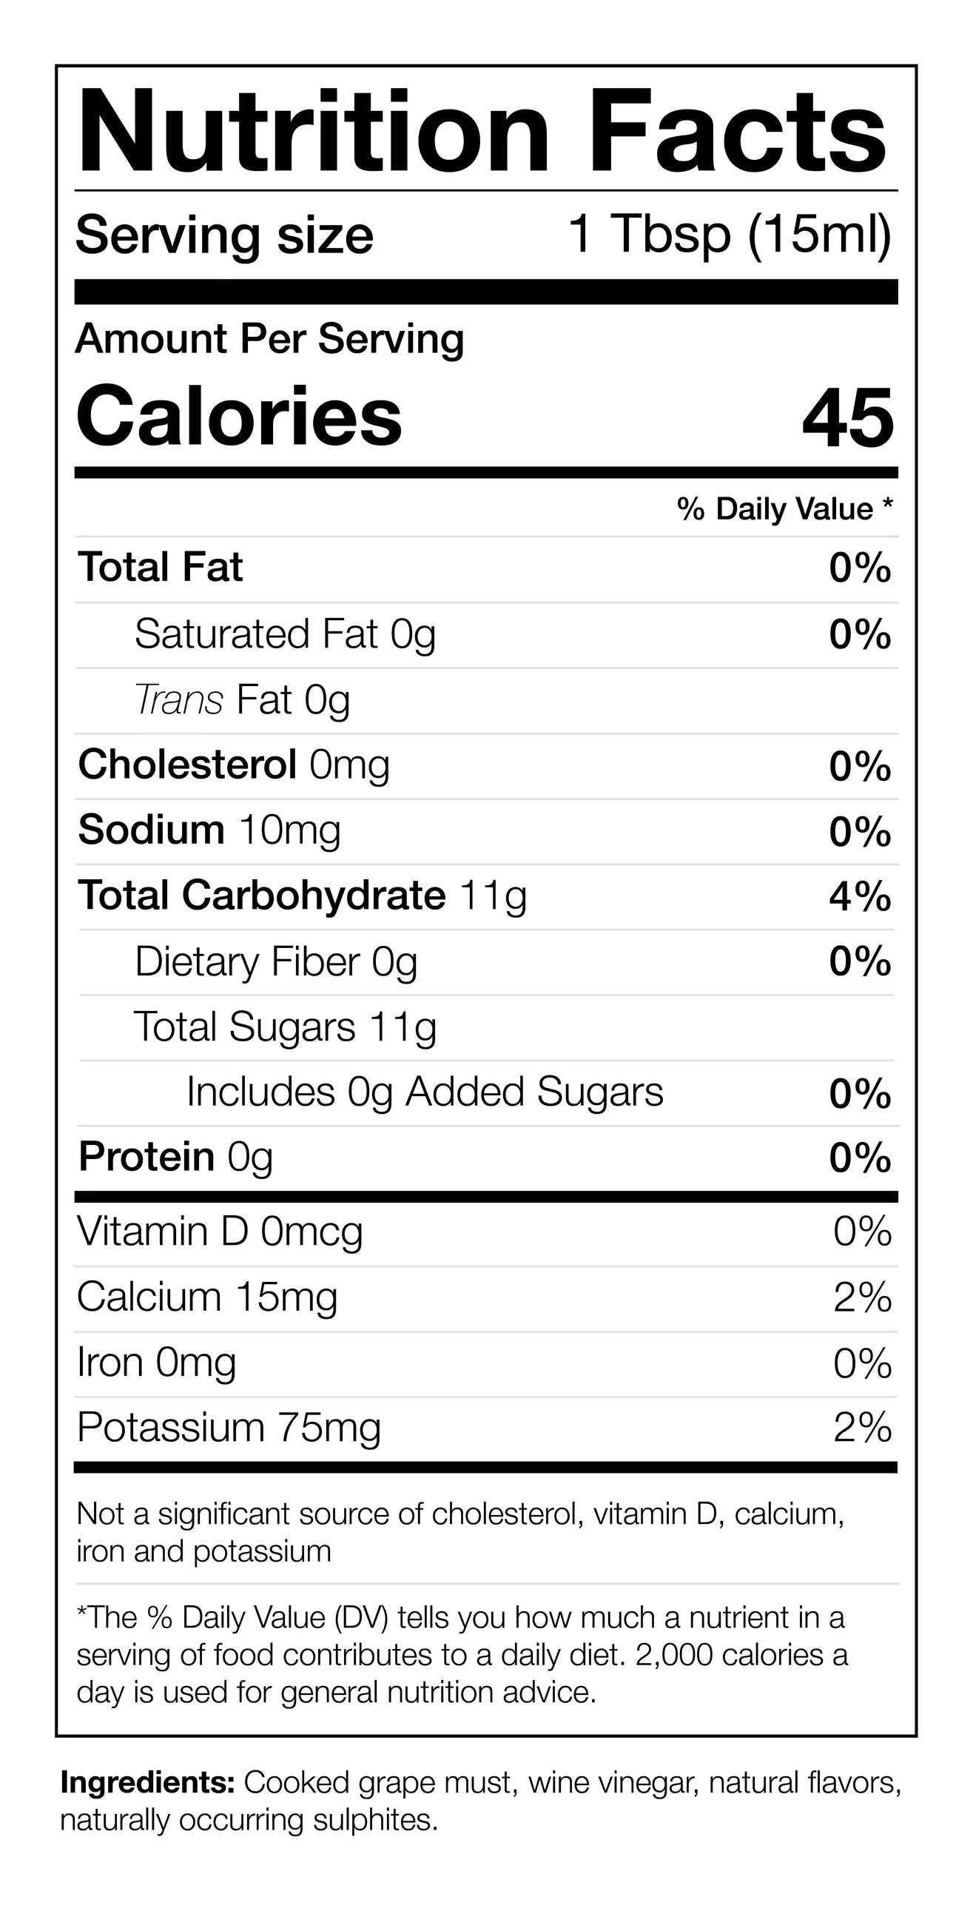Screen dimensions: 973x1928
Task: Click the calorie count 45
Action: point(847,417)
